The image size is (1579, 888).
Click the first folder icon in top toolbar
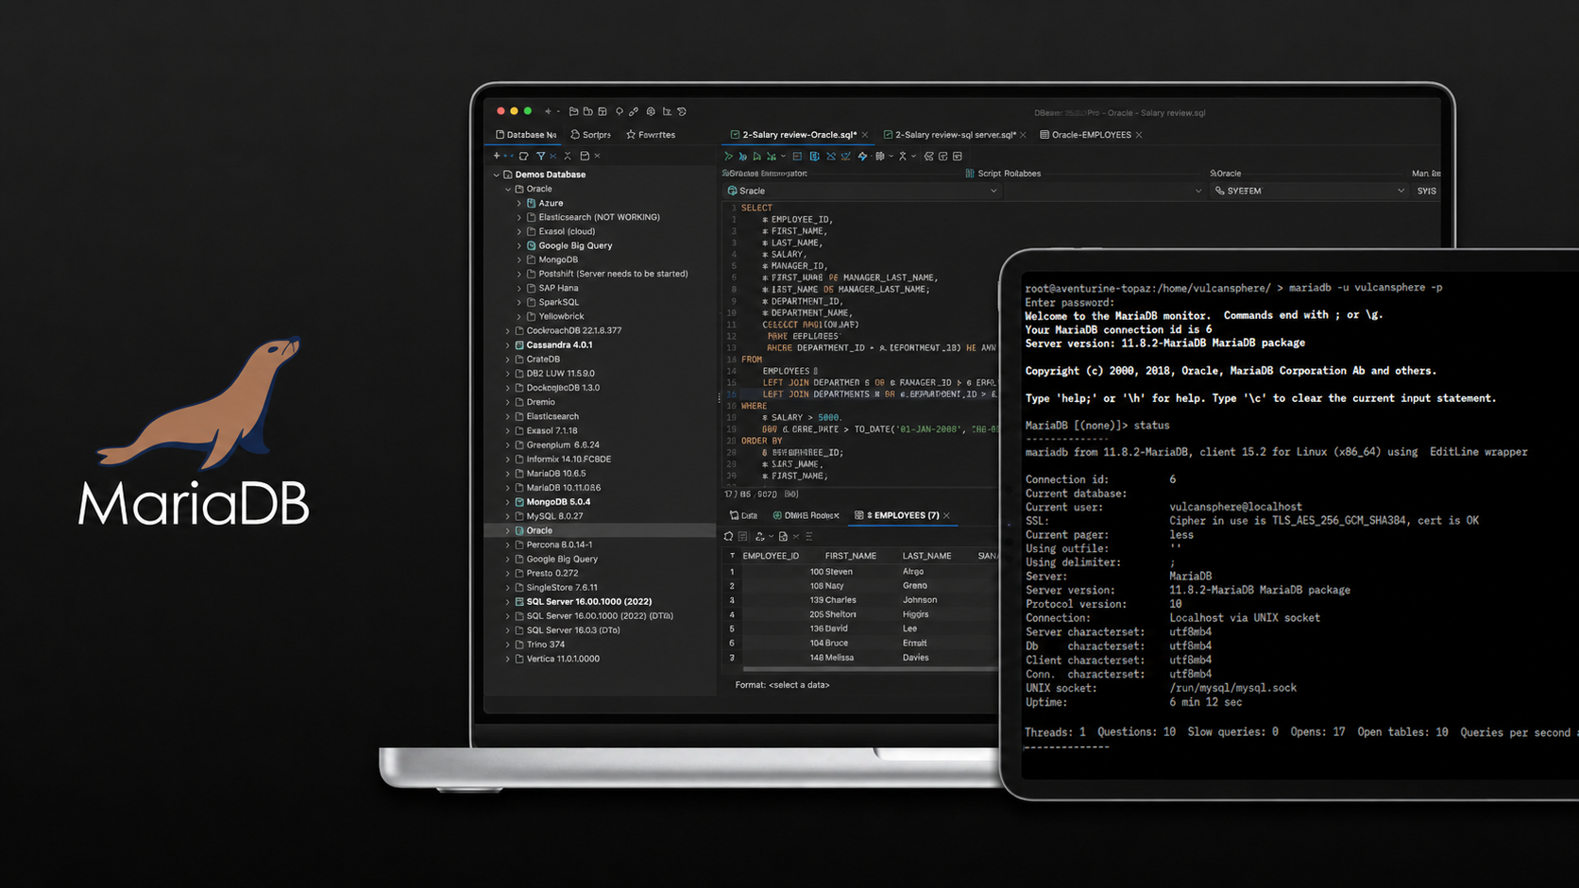click(x=573, y=111)
